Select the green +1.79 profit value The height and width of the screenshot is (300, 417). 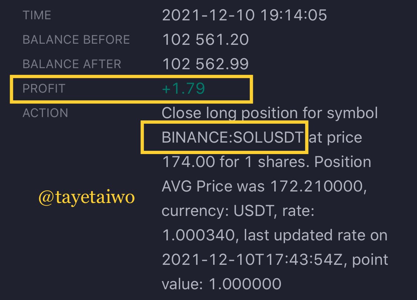click(x=183, y=89)
